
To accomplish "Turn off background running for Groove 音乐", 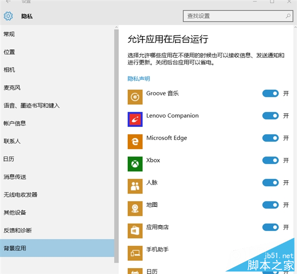I will point(270,93).
